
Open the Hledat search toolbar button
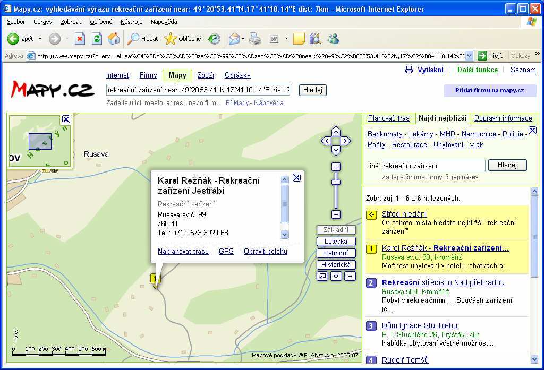coord(142,39)
